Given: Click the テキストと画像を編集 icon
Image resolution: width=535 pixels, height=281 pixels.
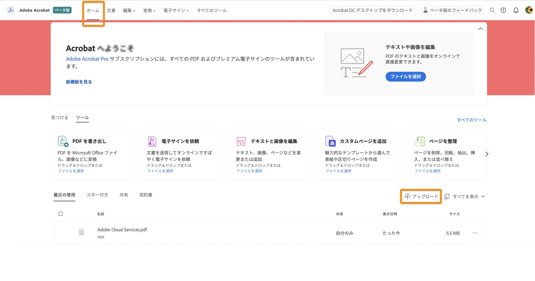Looking at the screenshot, I should [x=241, y=141].
